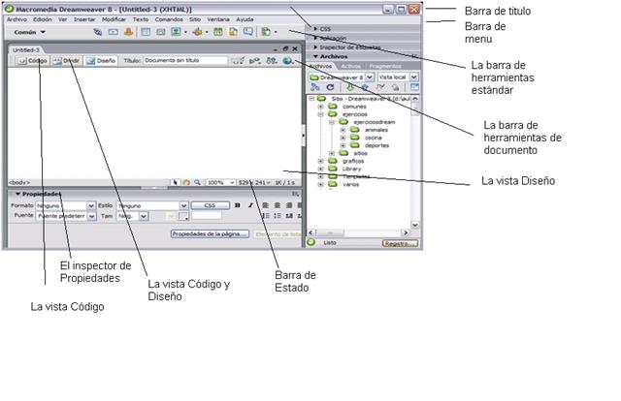Click the CSS button in Propiedades
The width and height of the screenshot is (621, 401).
(210, 205)
